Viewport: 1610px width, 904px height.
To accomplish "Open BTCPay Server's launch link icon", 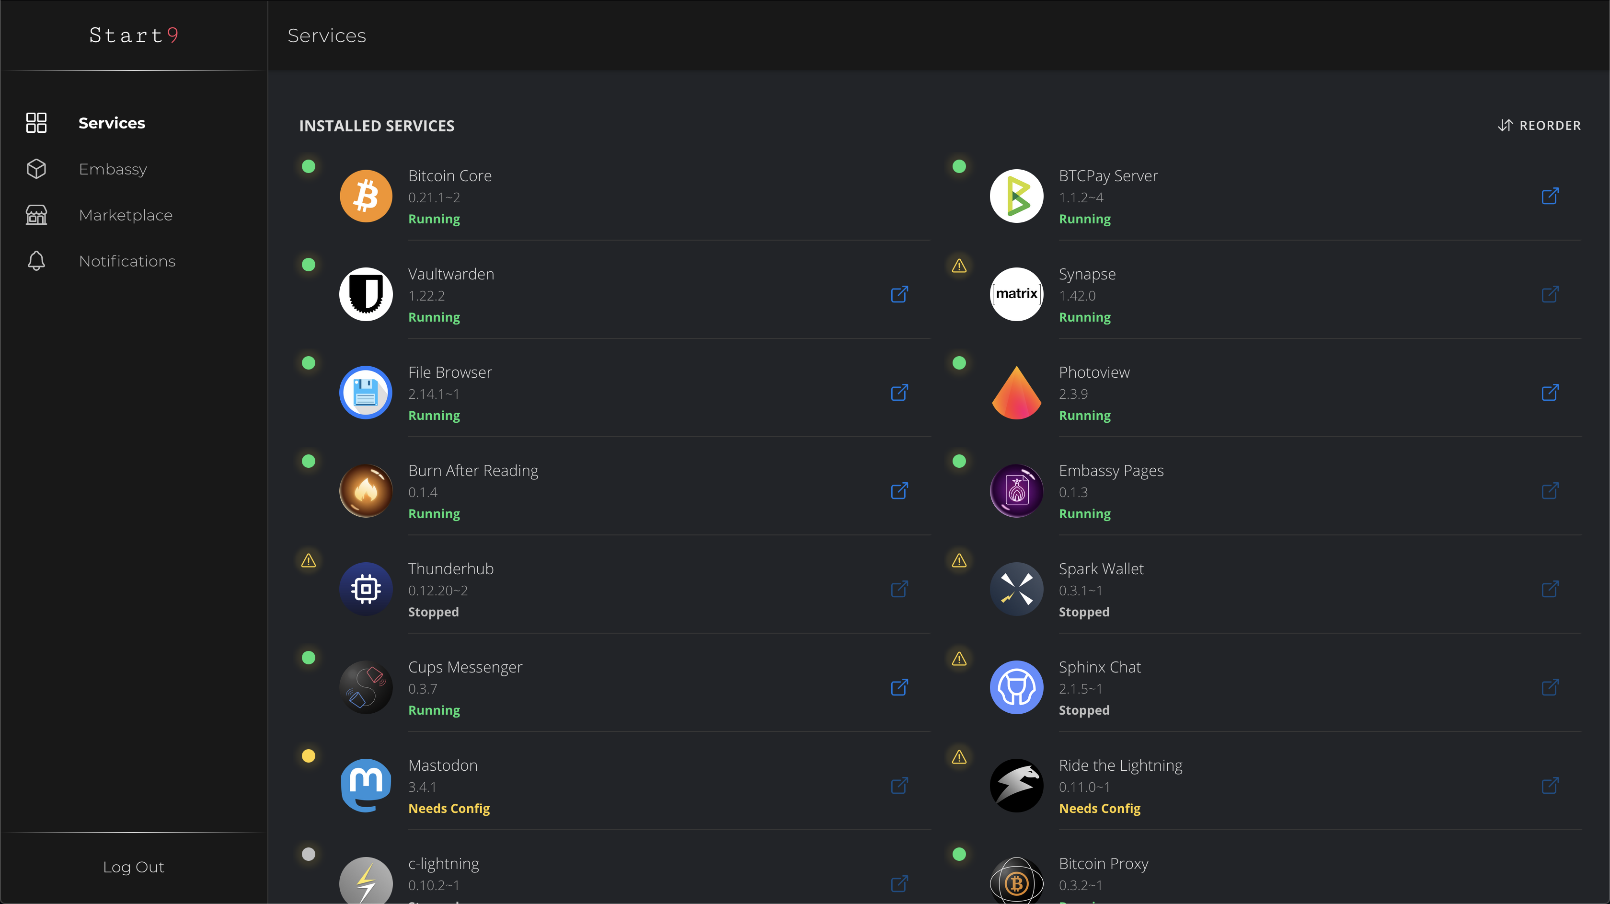I will [1549, 197].
